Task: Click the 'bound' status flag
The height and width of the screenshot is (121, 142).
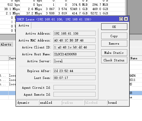Action: click(x=118, y=103)
